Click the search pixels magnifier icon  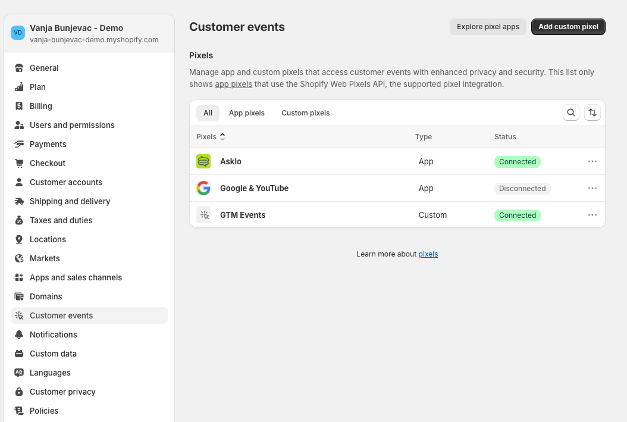pyautogui.click(x=570, y=112)
